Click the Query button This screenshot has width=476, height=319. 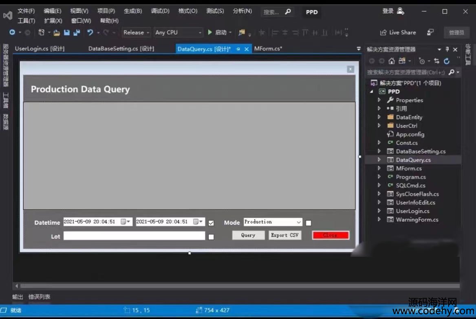248,235
